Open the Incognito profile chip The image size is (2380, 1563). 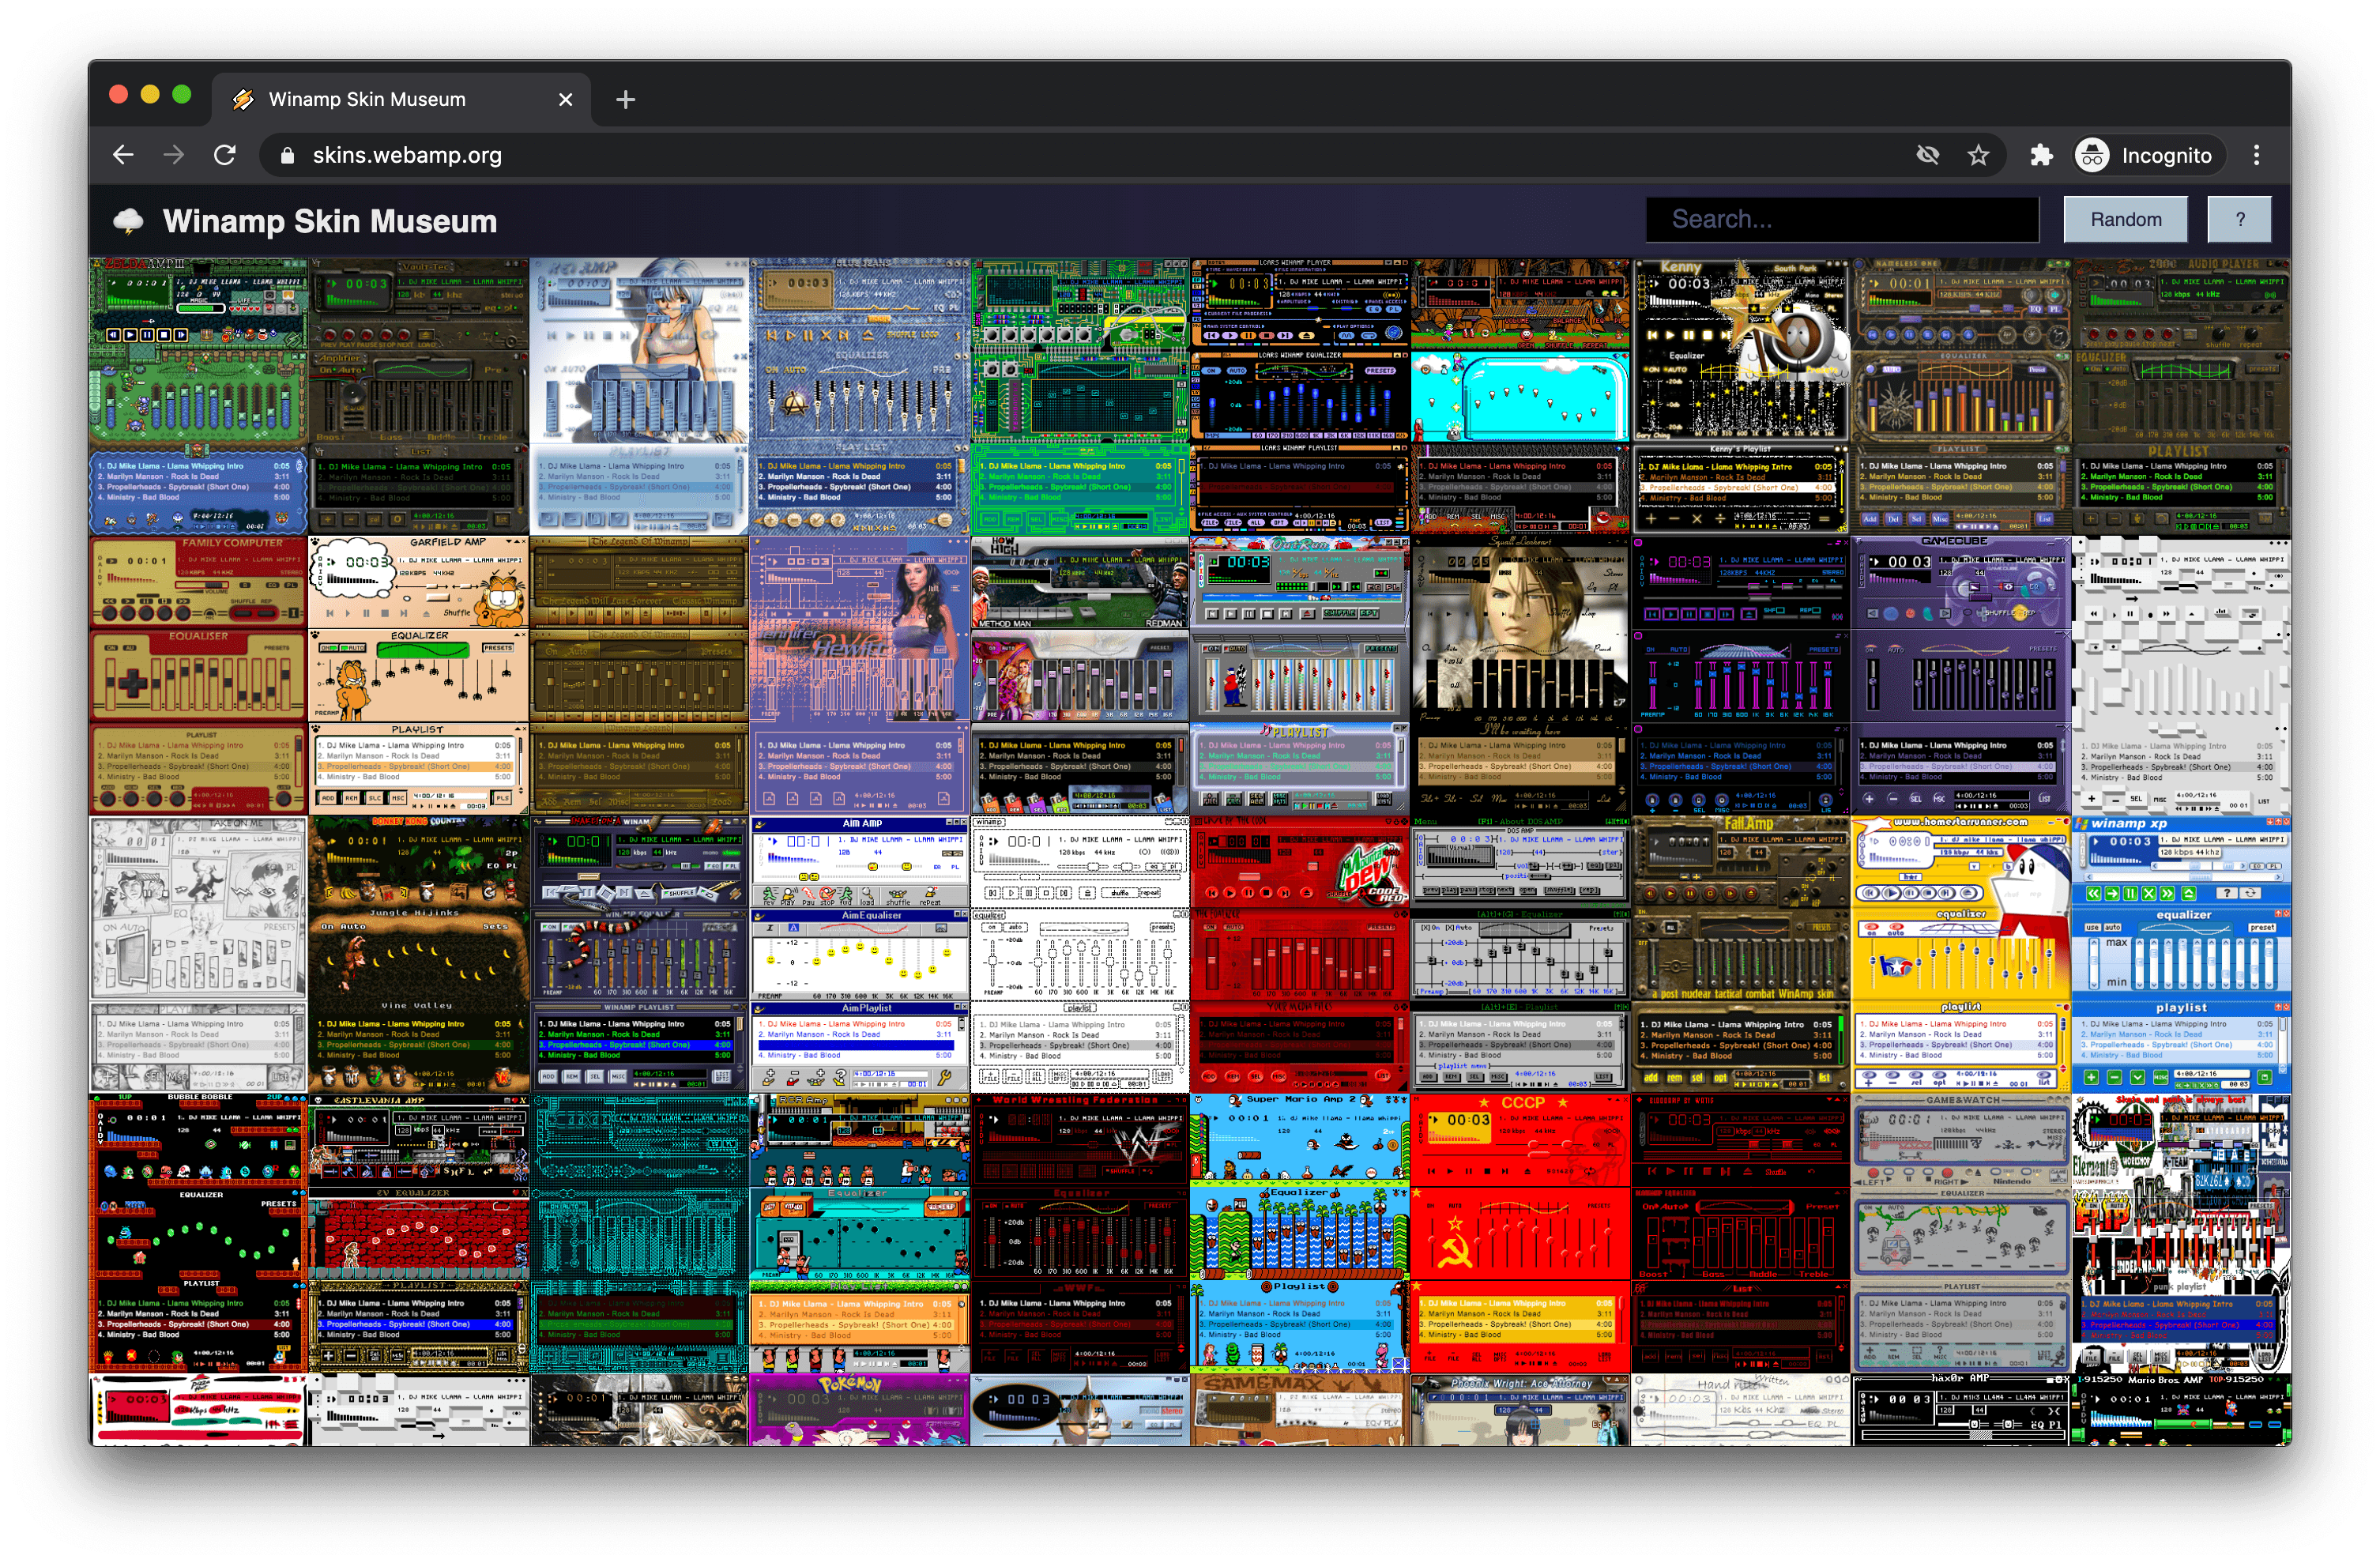tap(2148, 155)
